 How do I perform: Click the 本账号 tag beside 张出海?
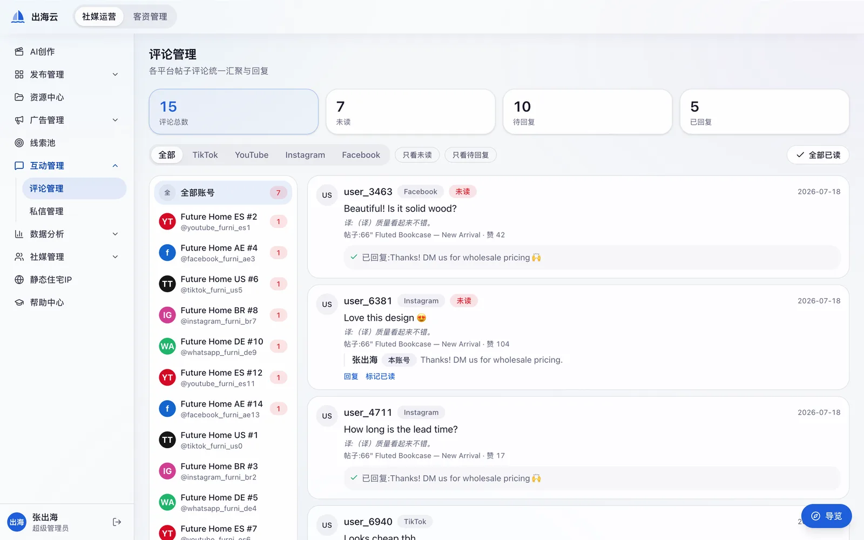click(399, 360)
